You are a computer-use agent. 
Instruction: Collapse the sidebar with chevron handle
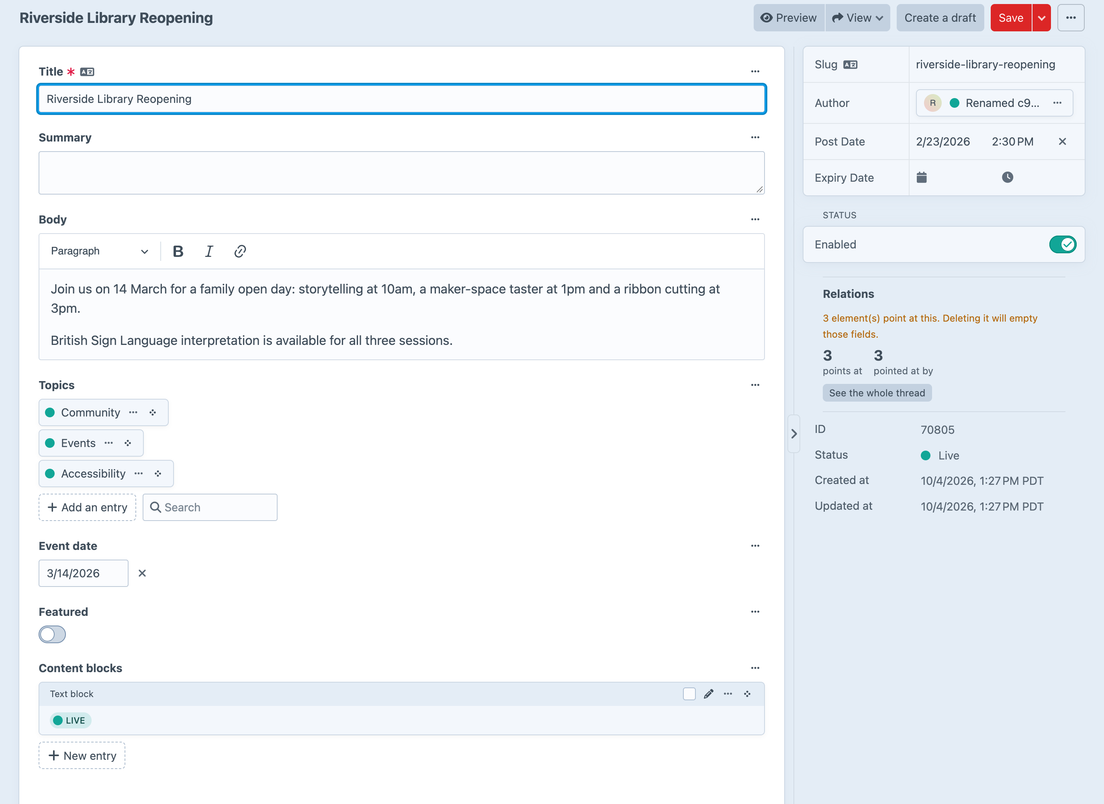pyautogui.click(x=794, y=433)
